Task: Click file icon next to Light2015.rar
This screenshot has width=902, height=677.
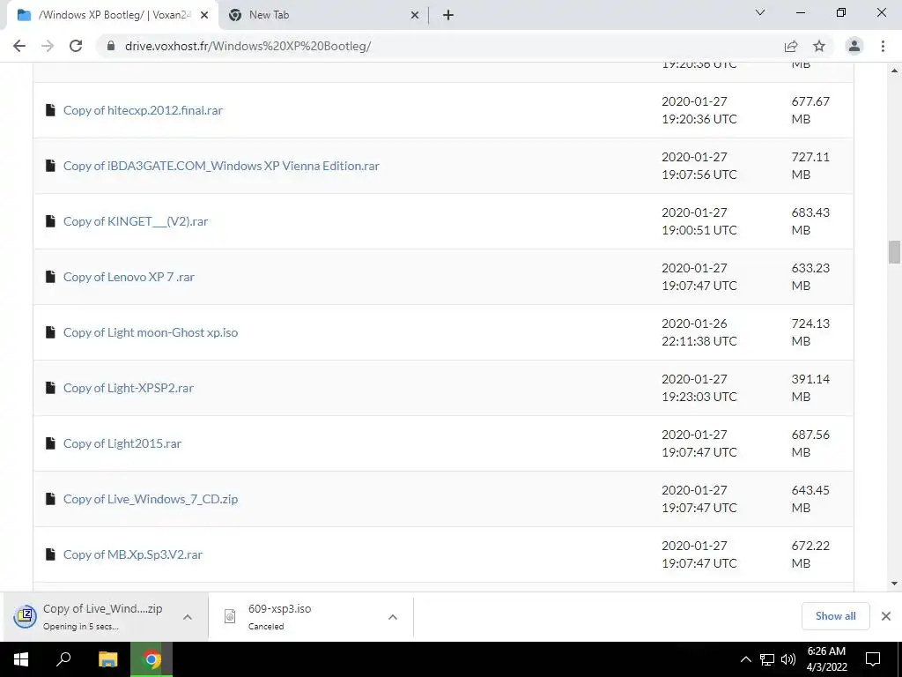Action: click(50, 443)
